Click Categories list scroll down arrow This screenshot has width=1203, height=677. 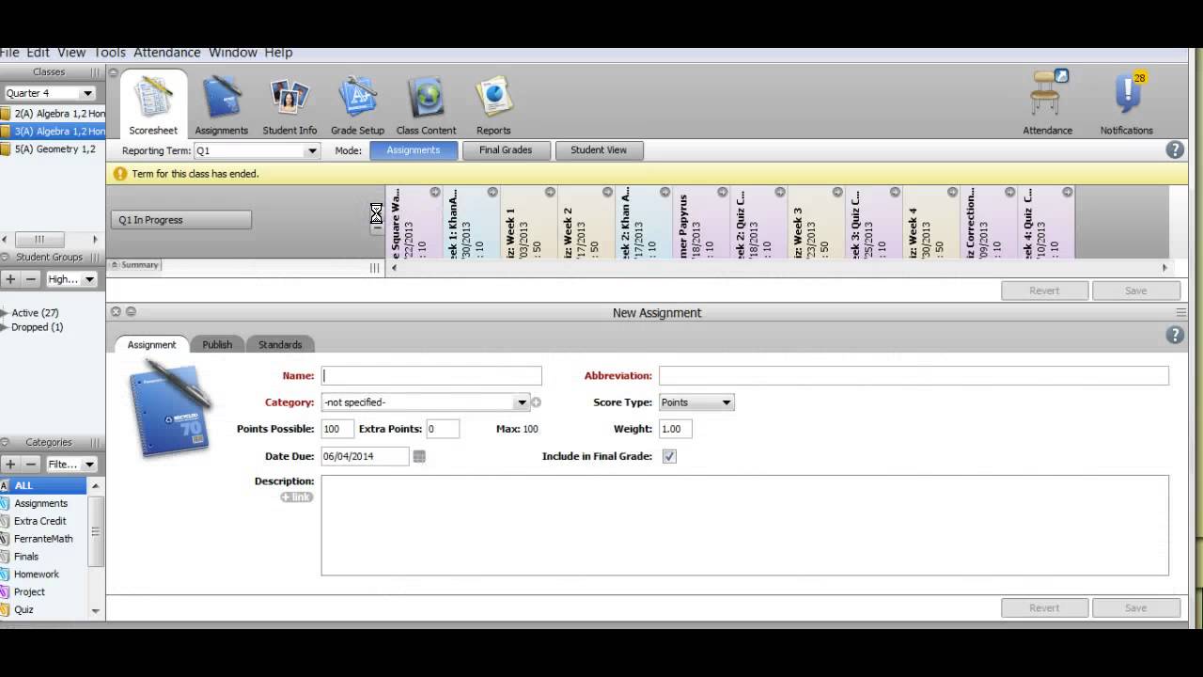click(x=96, y=610)
